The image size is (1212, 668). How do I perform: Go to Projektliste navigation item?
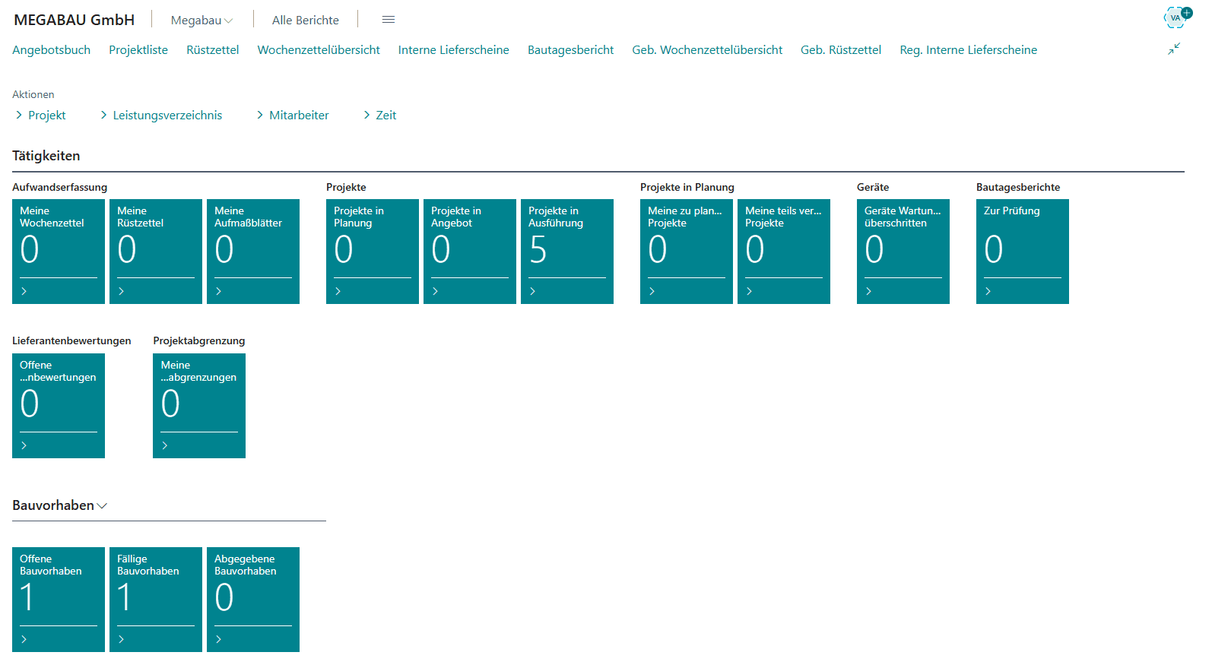138,50
